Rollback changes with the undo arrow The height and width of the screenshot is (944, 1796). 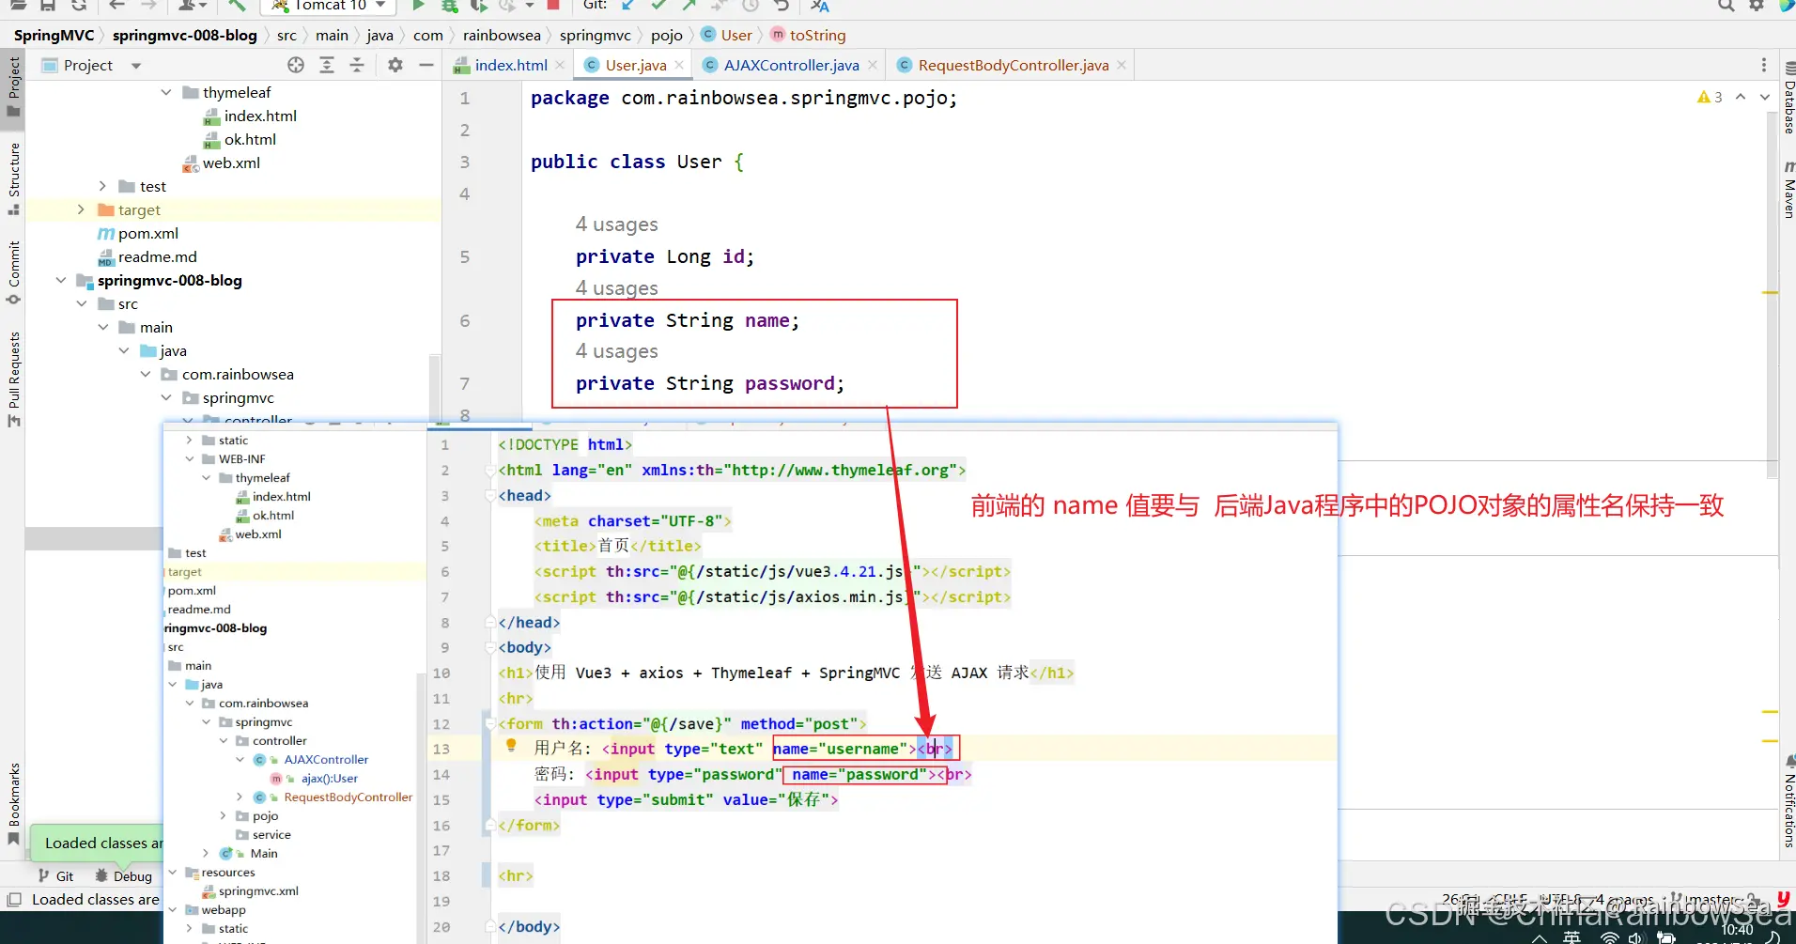tap(782, 6)
